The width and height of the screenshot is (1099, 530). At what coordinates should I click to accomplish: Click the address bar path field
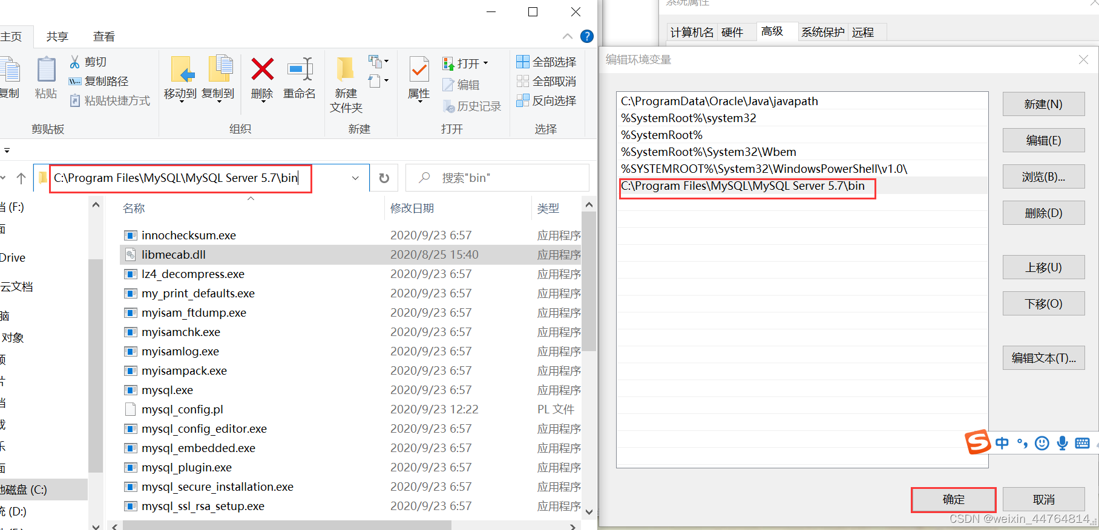coord(200,178)
